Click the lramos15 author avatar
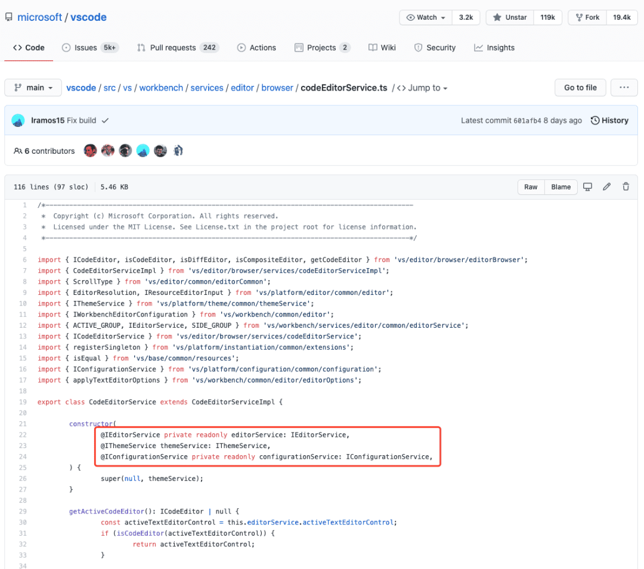The image size is (644, 569). 18,120
